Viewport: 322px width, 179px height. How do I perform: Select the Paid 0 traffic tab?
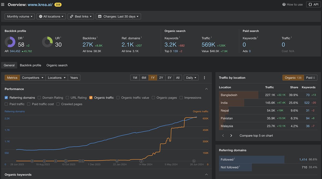point(310,78)
